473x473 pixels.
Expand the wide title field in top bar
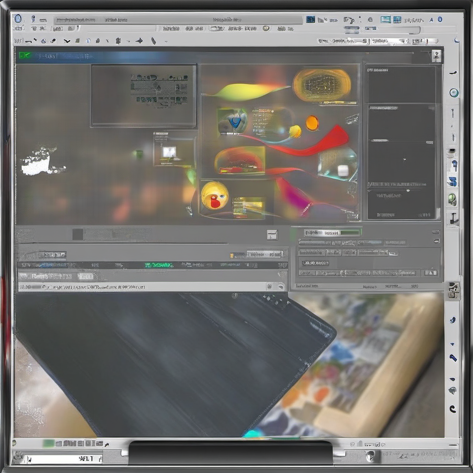tap(178, 20)
